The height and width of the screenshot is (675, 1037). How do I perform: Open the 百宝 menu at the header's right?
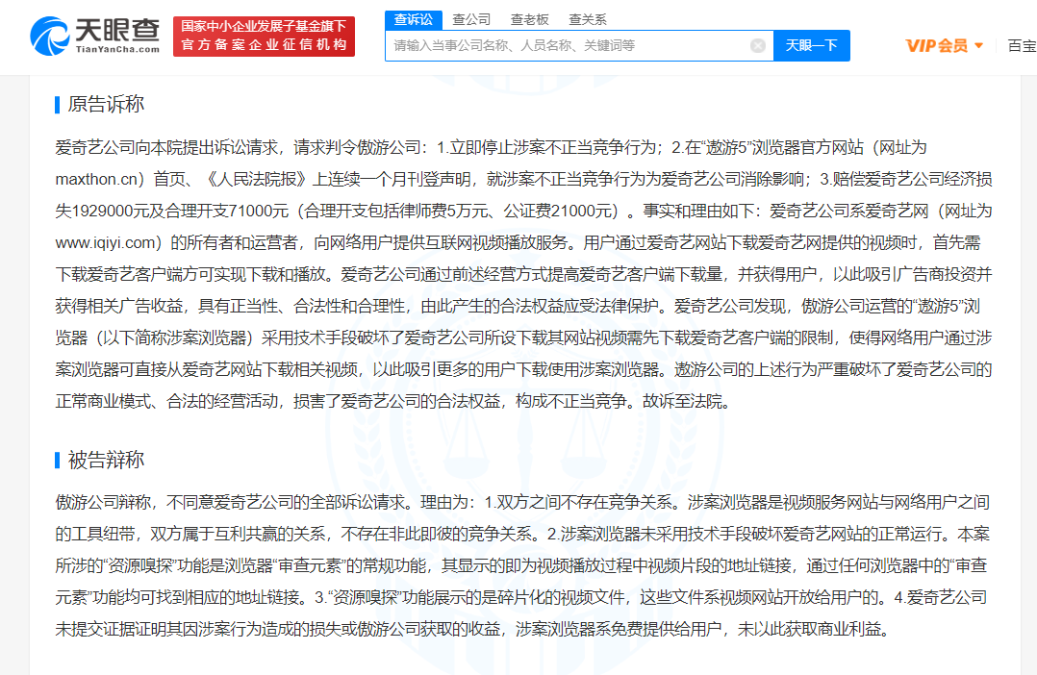click(1022, 45)
